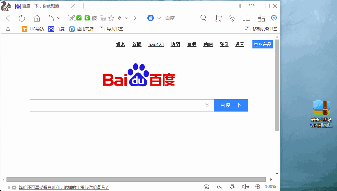Bookmark page with address bar star

pos(111,18)
